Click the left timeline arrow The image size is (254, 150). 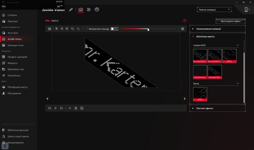(x=47, y=98)
